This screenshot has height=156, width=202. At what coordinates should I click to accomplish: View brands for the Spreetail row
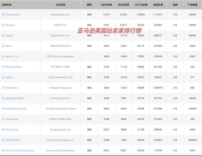(175, 25)
